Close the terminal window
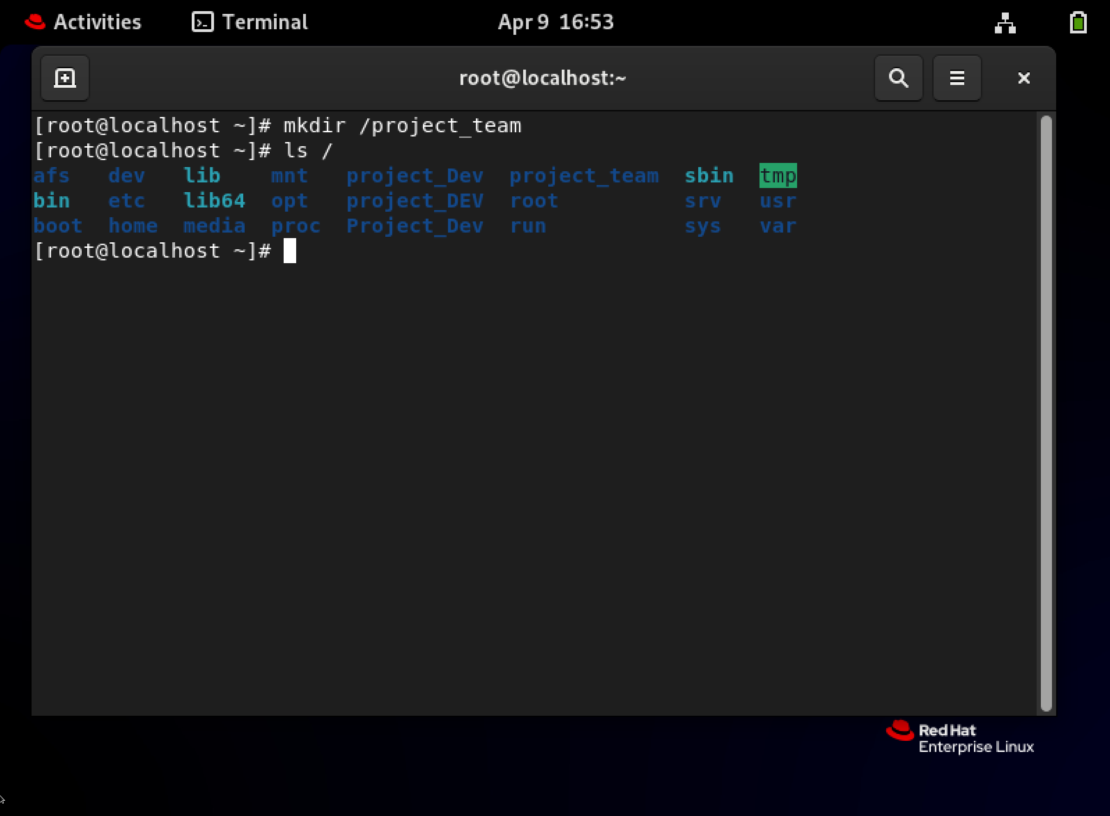 1024,78
